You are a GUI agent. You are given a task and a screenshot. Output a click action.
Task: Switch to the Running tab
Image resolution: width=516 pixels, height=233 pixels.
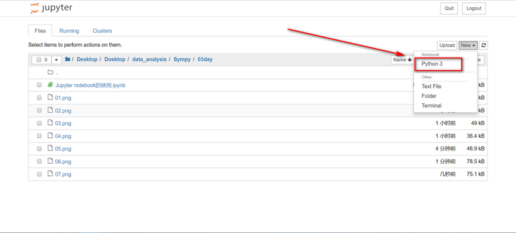point(69,30)
